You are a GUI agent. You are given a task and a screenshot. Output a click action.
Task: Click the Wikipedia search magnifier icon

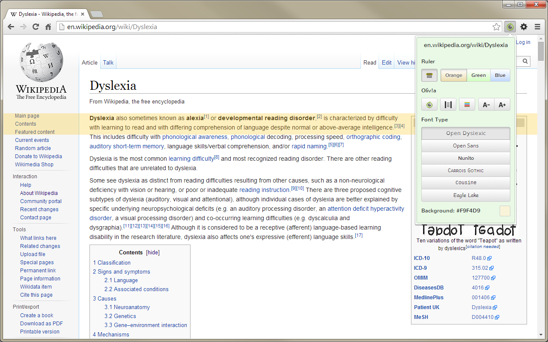click(525, 62)
